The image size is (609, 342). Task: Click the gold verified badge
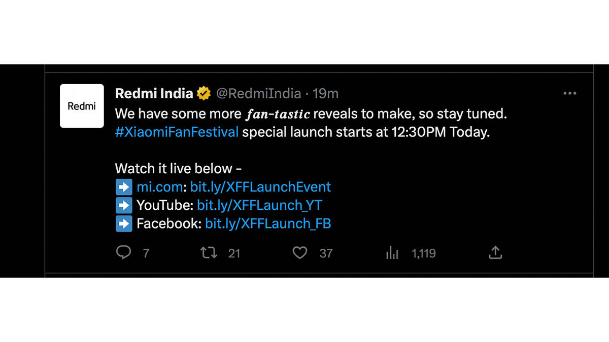pos(204,94)
